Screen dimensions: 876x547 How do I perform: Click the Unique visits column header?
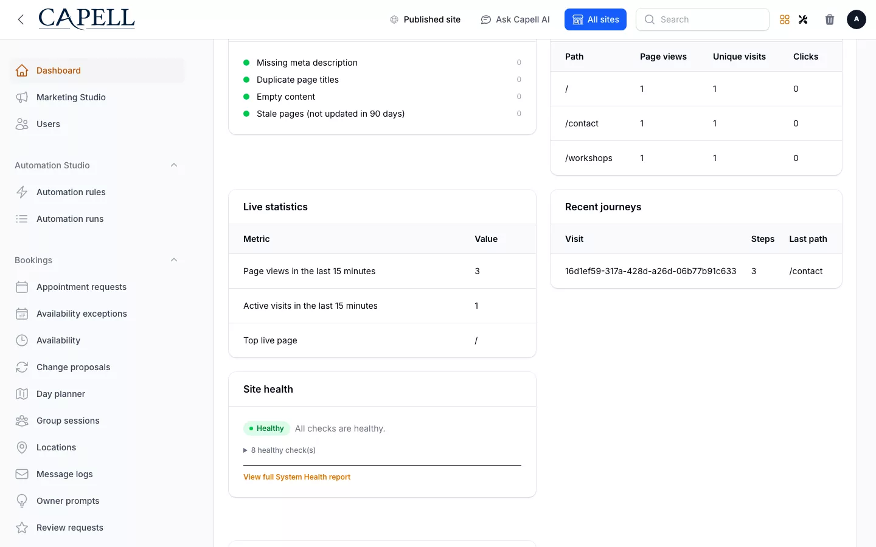(739, 57)
